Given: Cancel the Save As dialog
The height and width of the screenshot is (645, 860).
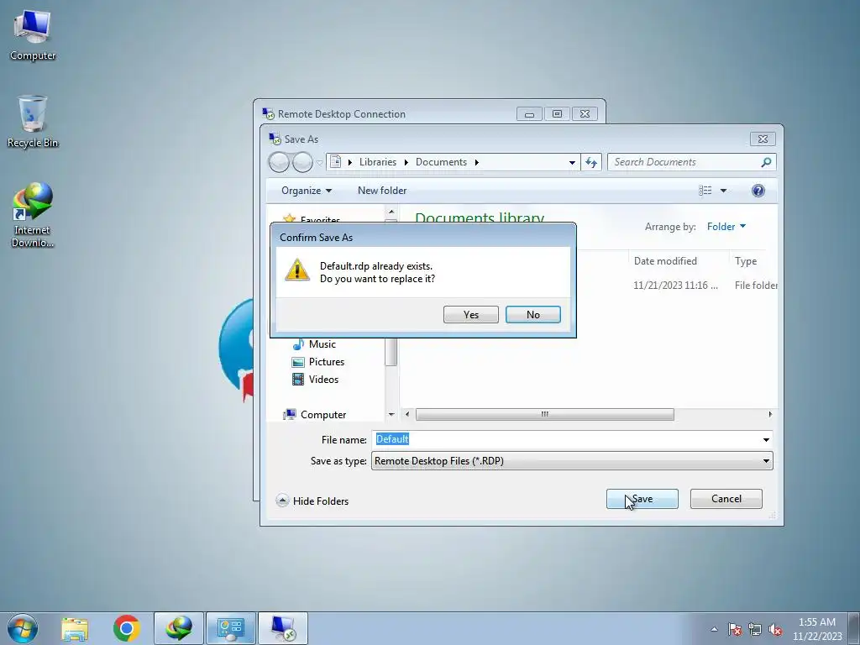Looking at the screenshot, I should tap(726, 499).
